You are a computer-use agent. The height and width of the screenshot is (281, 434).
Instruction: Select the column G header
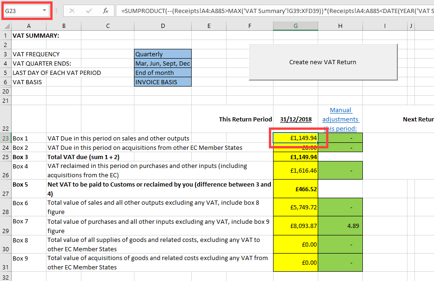[295, 26]
